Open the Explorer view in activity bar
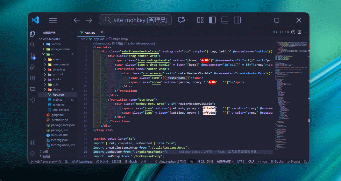 32,34
